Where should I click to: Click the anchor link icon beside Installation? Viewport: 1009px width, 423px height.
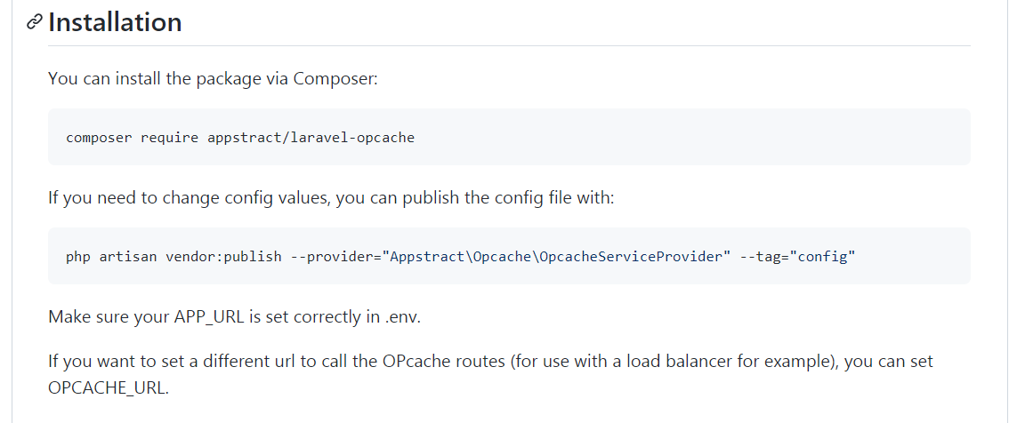coord(35,22)
